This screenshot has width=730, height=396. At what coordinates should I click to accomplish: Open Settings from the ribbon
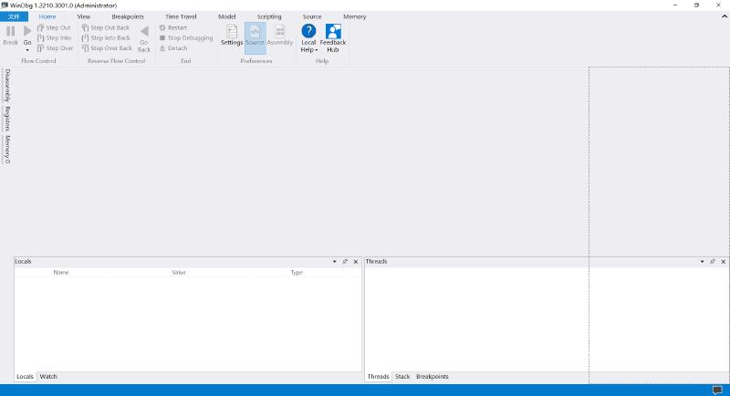(x=232, y=36)
